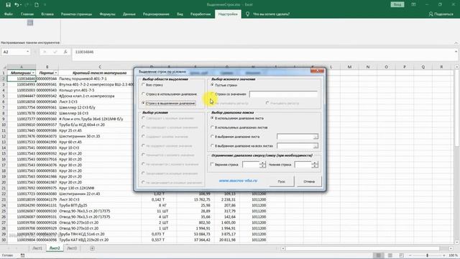Close the row selection dialog
Viewport: 460px width, 259px height.
(x=317, y=71)
